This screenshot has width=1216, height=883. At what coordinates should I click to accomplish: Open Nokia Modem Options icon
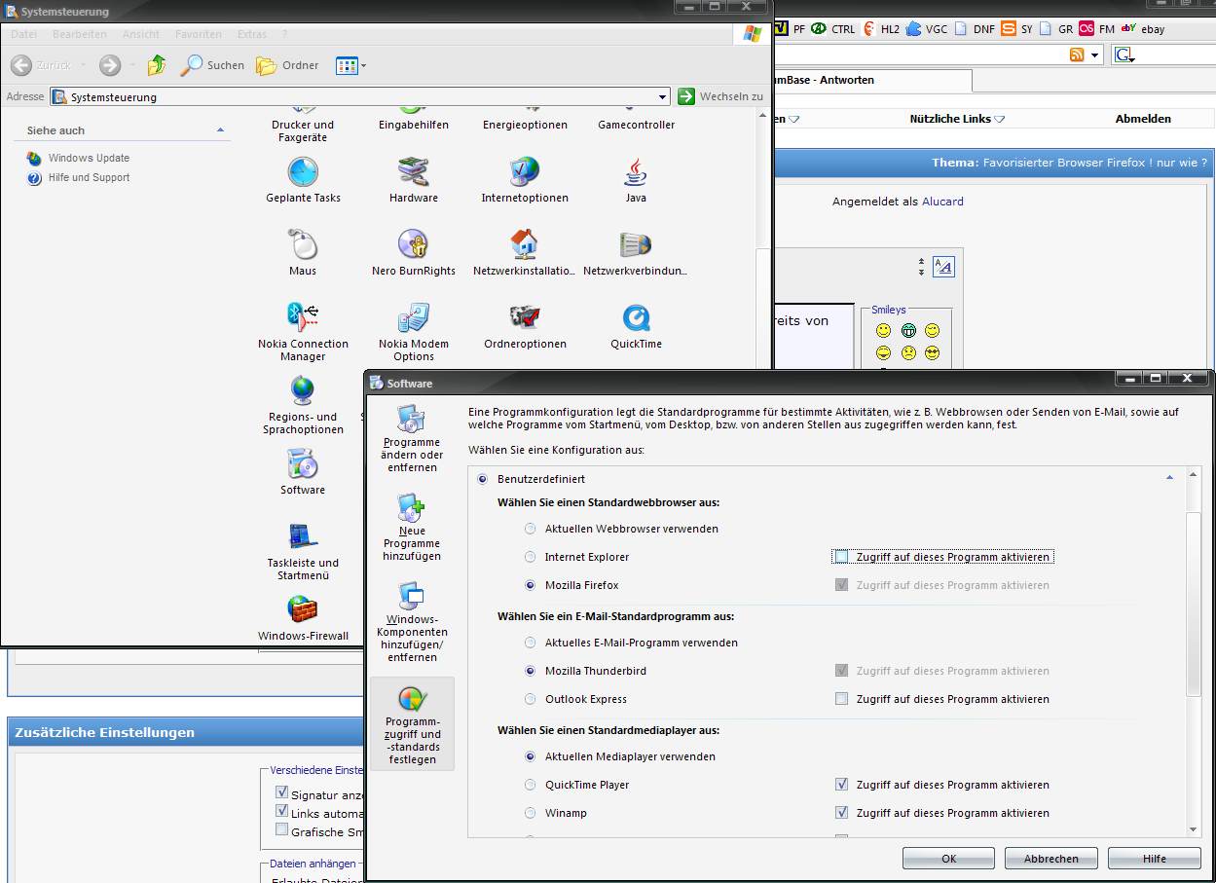[x=414, y=331]
